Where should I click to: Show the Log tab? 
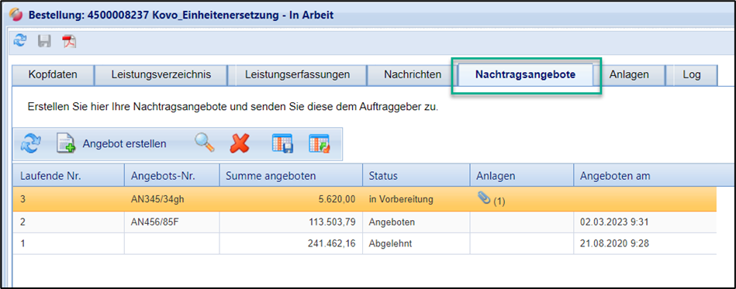pos(692,74)
